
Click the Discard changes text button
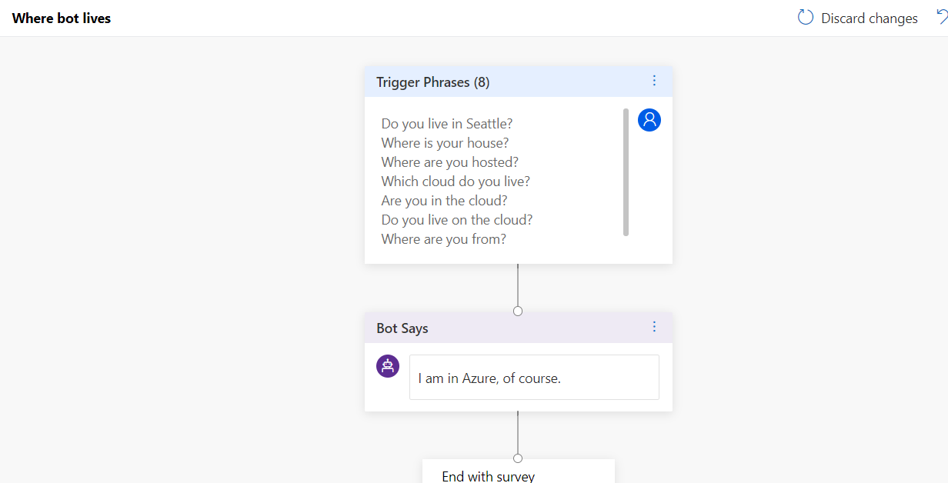click(869, 18)
